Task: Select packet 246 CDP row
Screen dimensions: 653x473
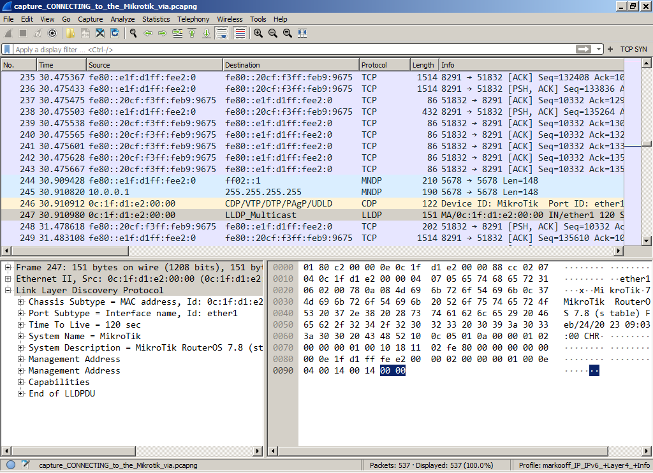Action: (312, 203)
